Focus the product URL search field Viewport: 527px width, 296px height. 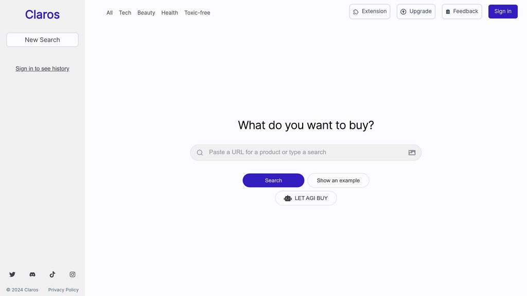(306, 153)
